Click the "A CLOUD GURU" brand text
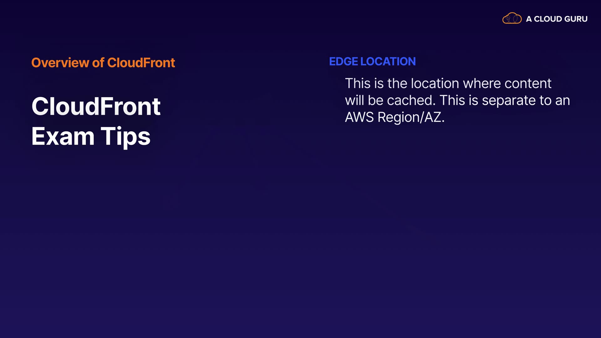 tap(557, 19)
